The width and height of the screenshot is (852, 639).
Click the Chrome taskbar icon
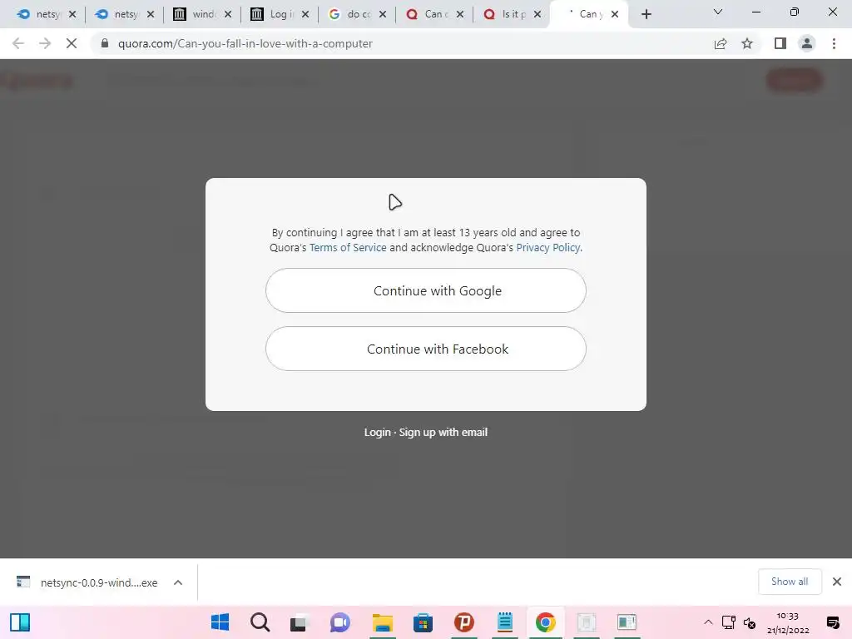(546, 622)
